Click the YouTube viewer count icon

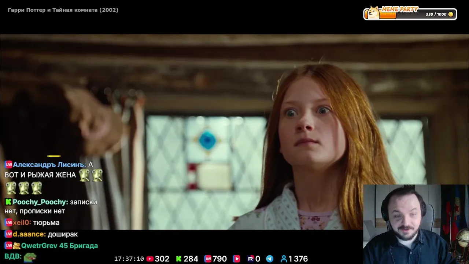[x=150, y=259]
